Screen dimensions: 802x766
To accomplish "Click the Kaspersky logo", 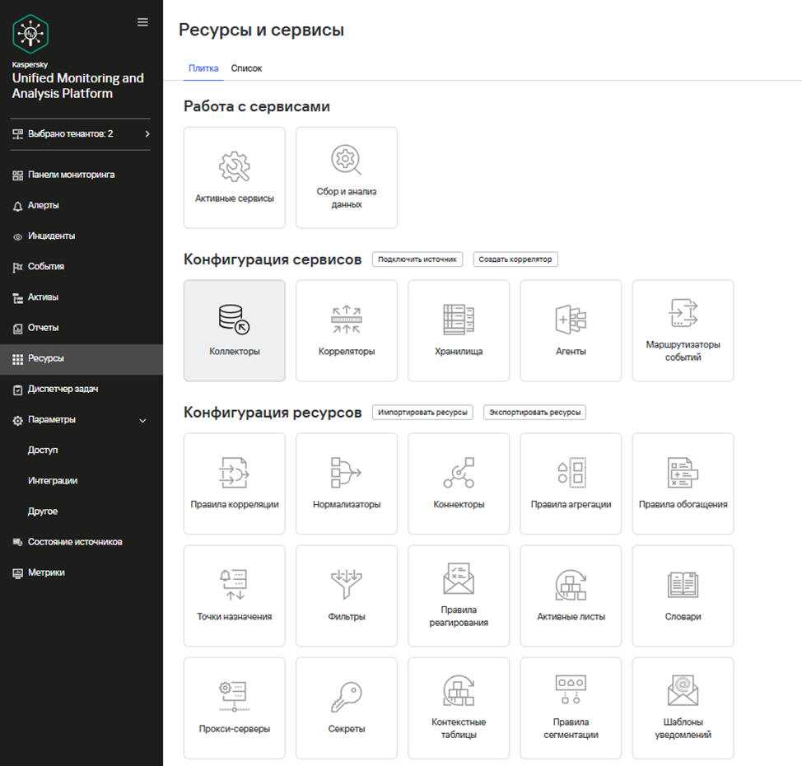I will coord(31,34).
